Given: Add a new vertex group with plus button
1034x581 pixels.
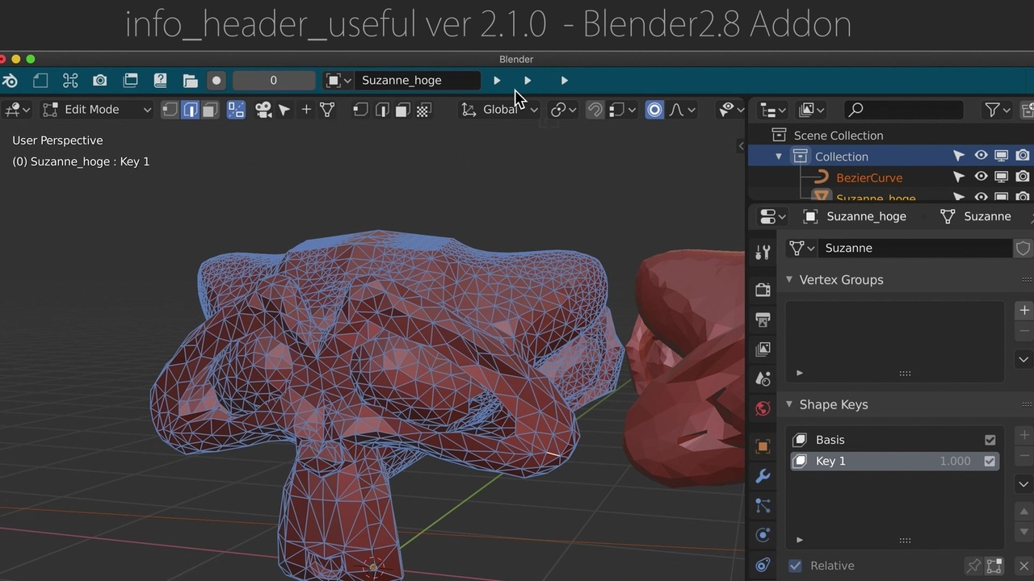Looking at the screenshot, I should click(1023, 310).
